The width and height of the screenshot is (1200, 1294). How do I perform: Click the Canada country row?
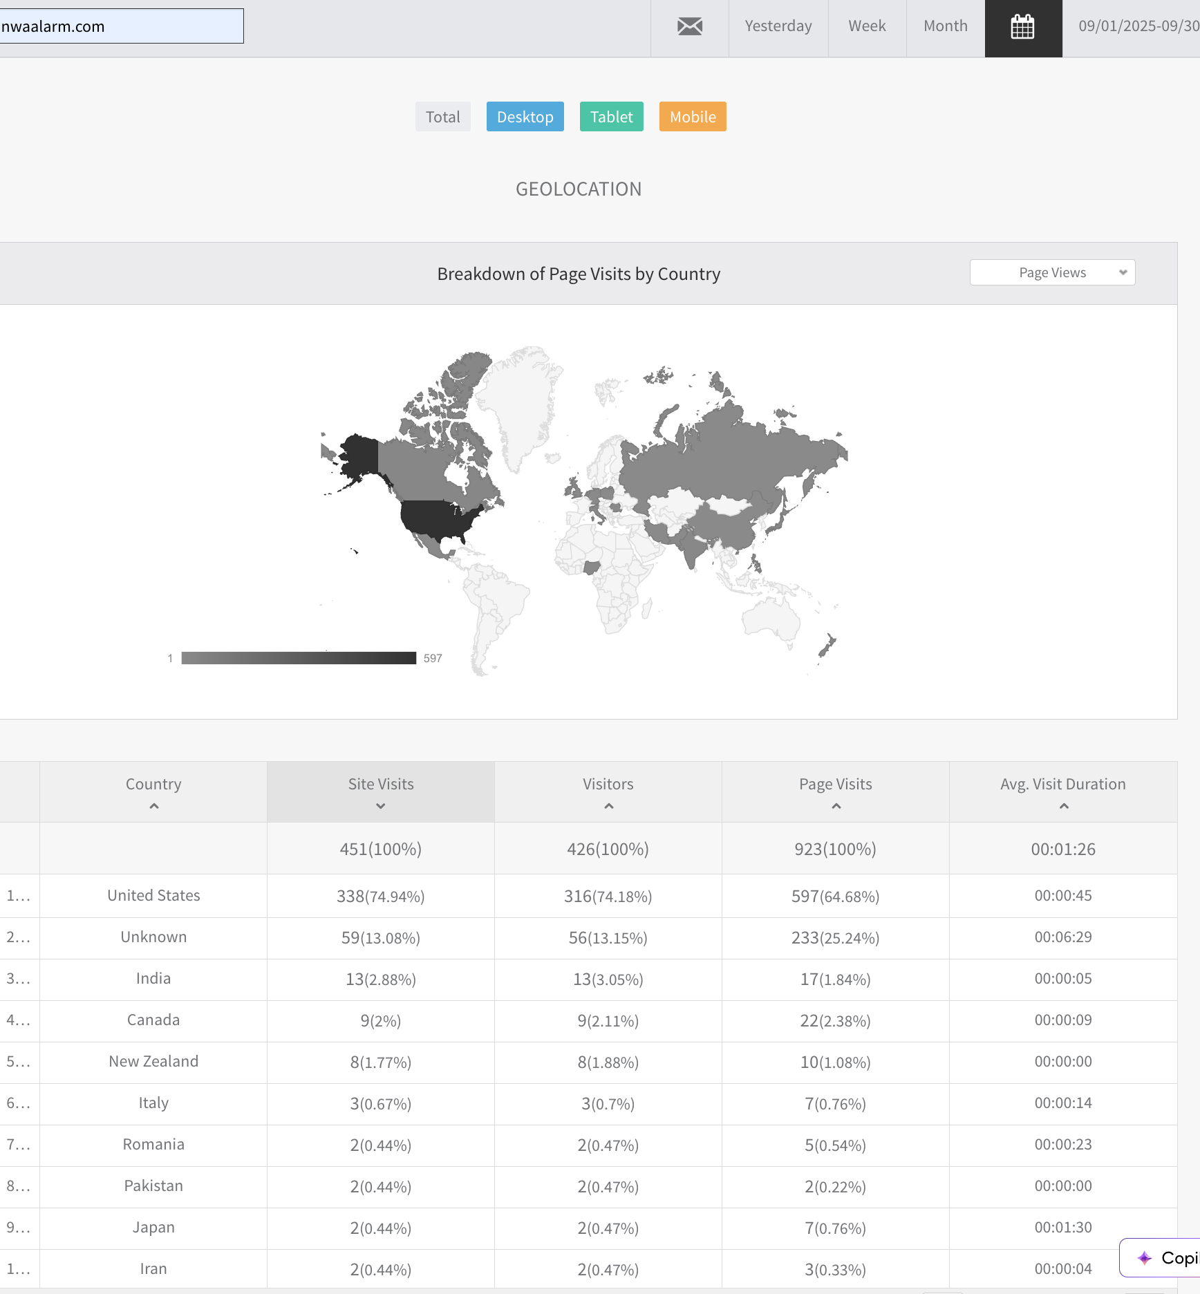(x=588, y=1020)
